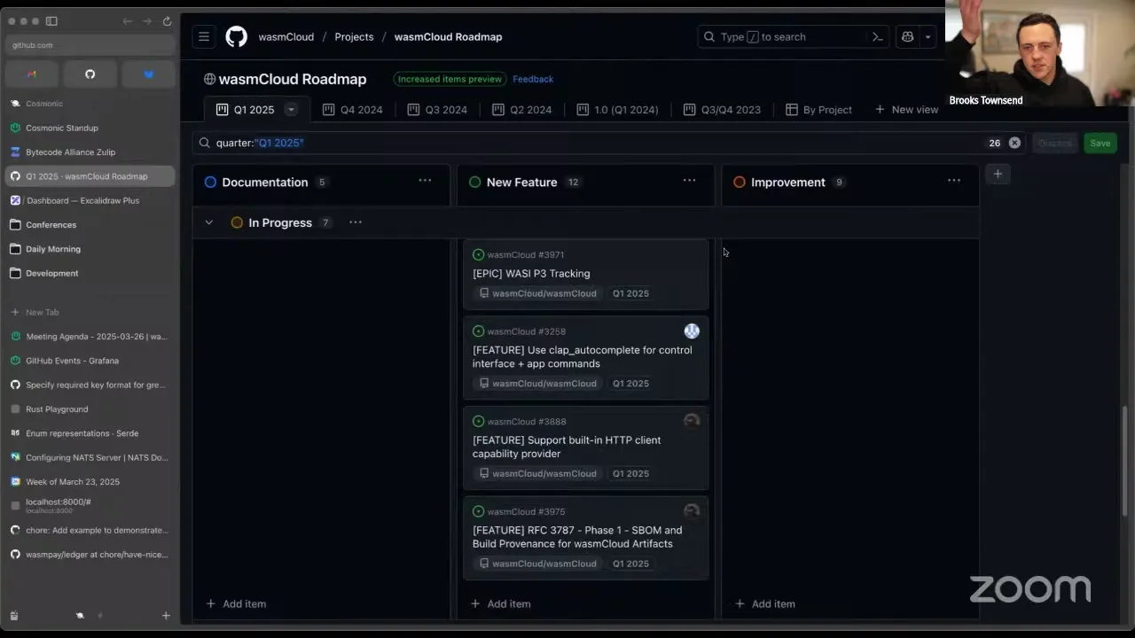This screenshot has height=638, width=1135.
Task: Expand the Daily Morning folder in sidebar
Action: pos(90,249)
